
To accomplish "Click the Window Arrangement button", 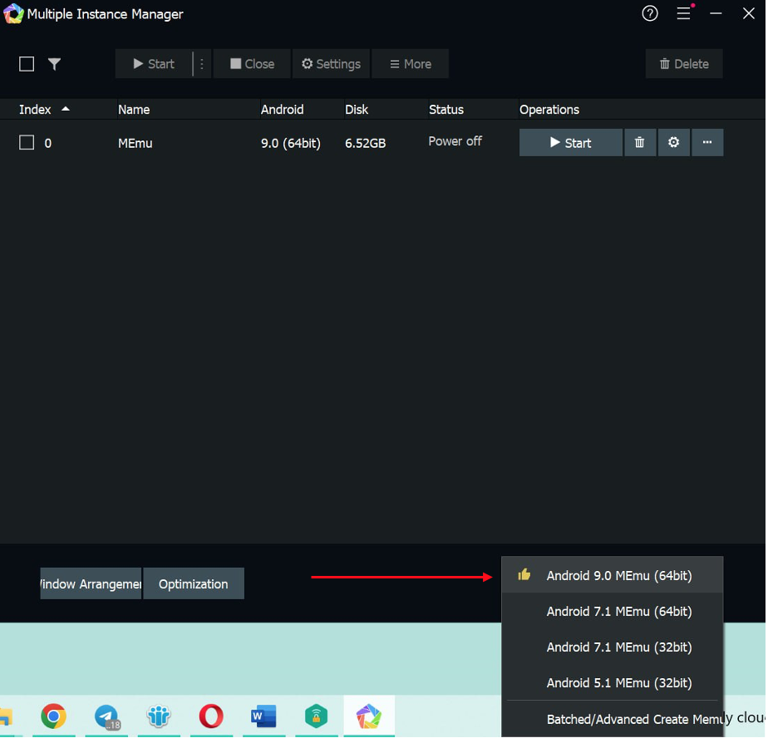I will point(90,583).
